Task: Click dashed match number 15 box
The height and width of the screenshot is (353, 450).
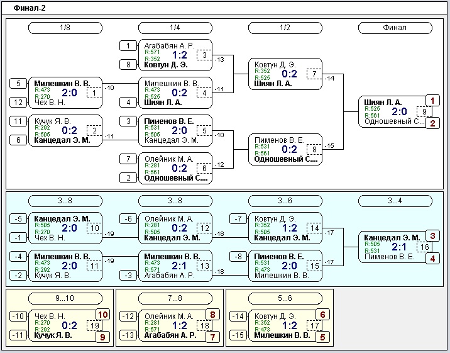Action: tap(314, 266)
